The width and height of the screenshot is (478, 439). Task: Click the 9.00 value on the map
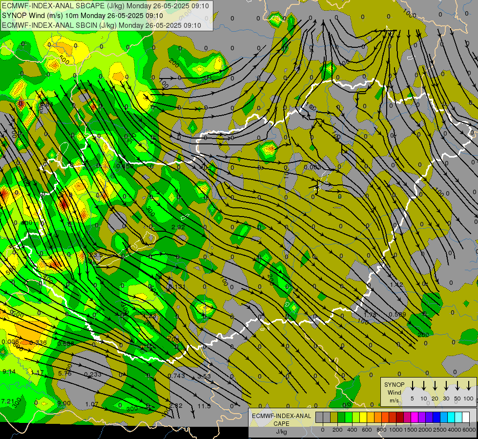(64, 403)
